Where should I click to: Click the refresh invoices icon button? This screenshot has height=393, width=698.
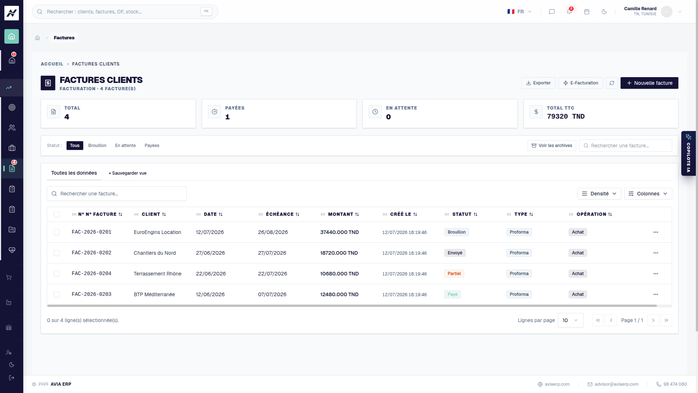pyautogui.click(x=612, y=83)
